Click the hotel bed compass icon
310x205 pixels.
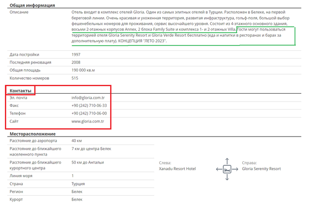[x=227, y=169]
